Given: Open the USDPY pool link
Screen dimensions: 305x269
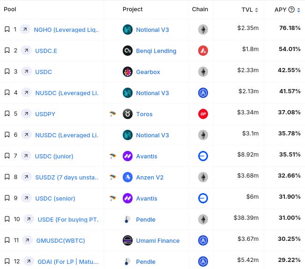Looking at the screenshot, I should point(45,114).
